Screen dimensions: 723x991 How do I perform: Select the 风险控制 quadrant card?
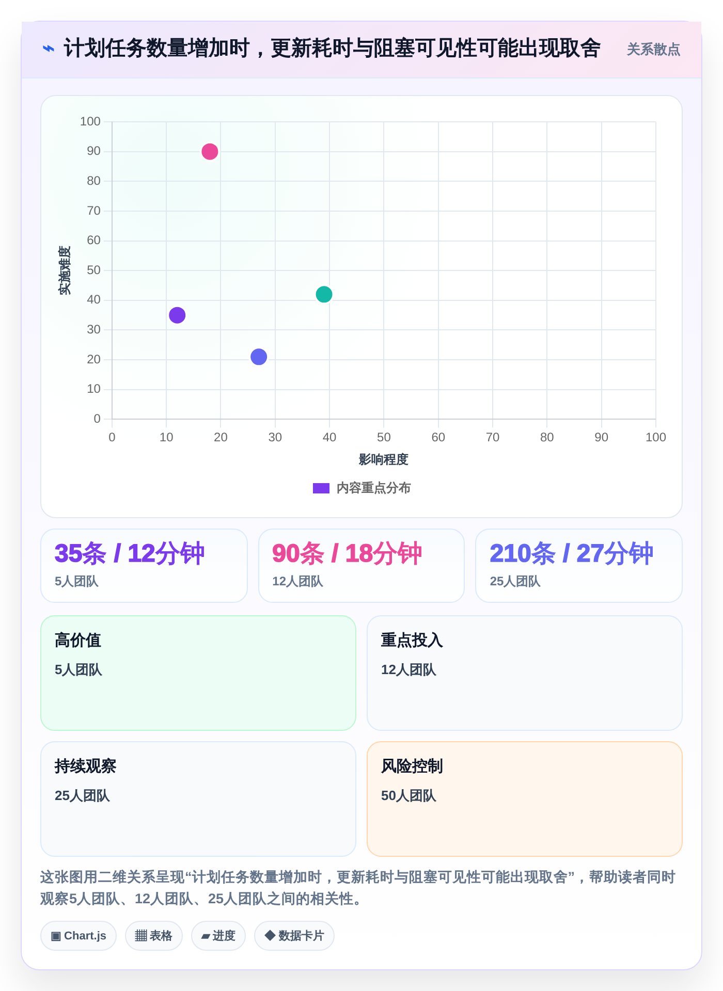click(x=525, y=799)
